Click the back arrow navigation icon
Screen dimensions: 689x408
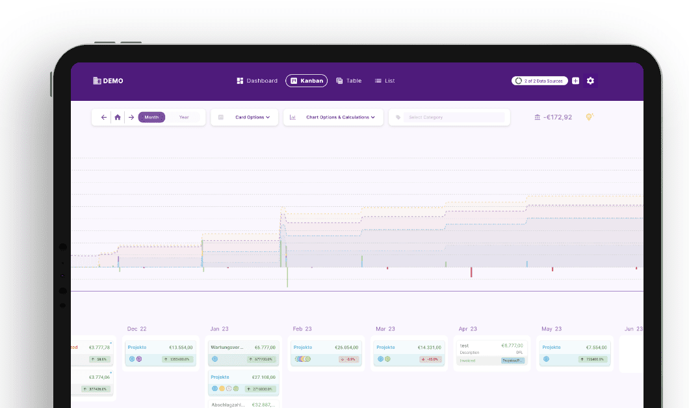(103, 117)
